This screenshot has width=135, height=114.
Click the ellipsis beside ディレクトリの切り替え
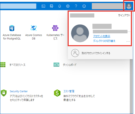[x=128, y=41]
